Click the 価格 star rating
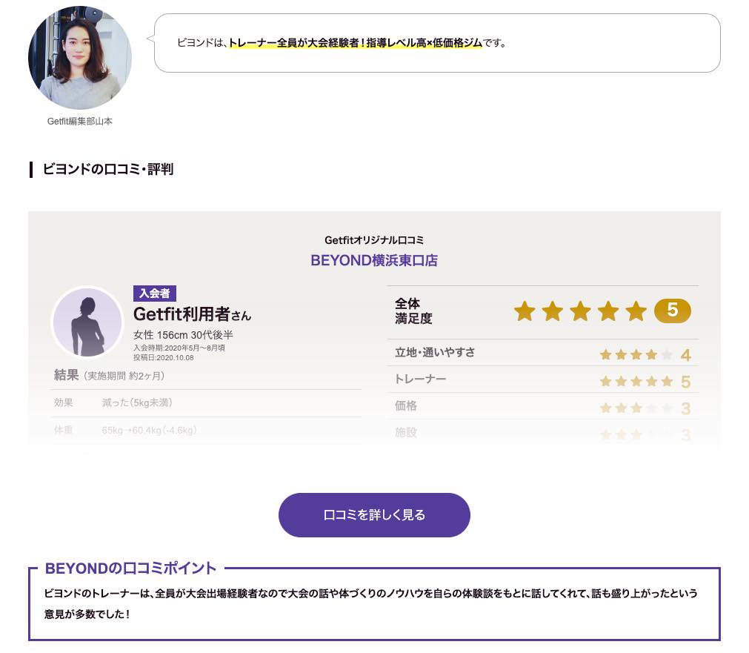 636,408
